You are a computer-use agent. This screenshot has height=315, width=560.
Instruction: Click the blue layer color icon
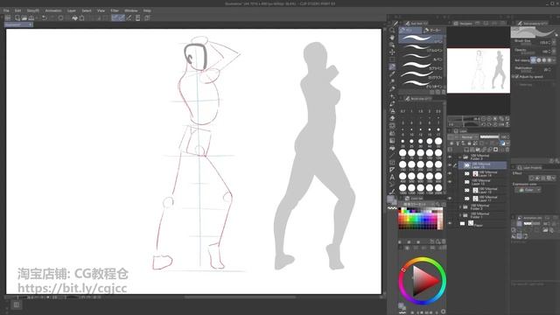(502, 143)
